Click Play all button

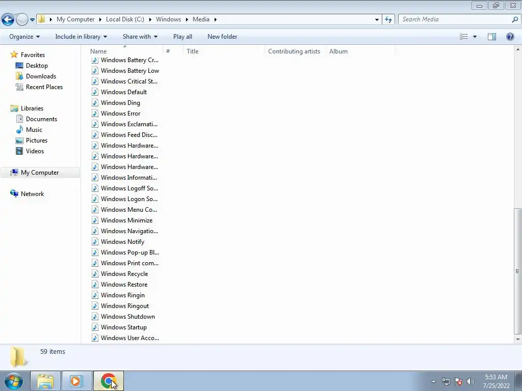182,37
